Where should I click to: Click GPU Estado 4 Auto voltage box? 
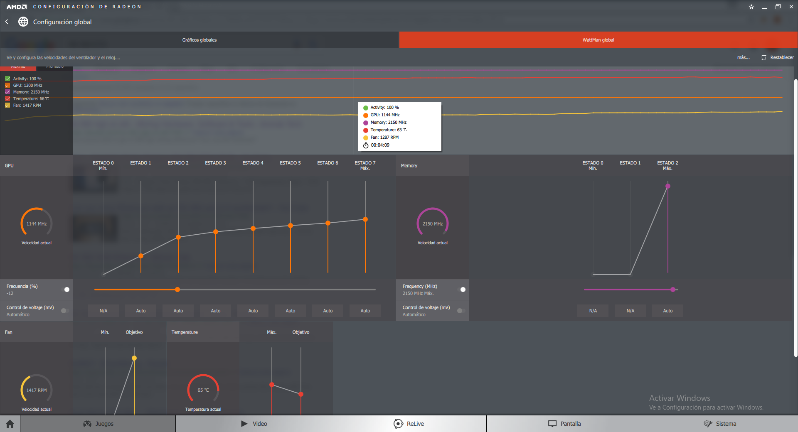point(253,311)
